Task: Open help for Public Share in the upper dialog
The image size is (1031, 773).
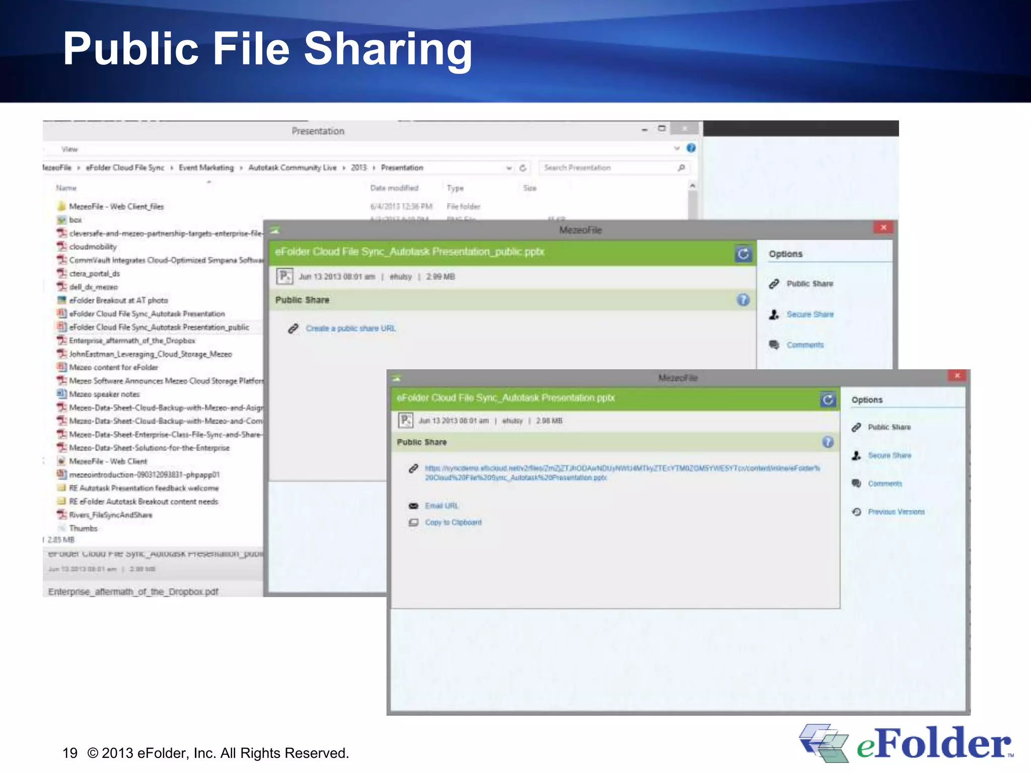Action: (x=743, y=300)
